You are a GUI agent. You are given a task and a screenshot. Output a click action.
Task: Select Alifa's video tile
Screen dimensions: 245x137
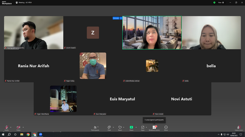211,33
